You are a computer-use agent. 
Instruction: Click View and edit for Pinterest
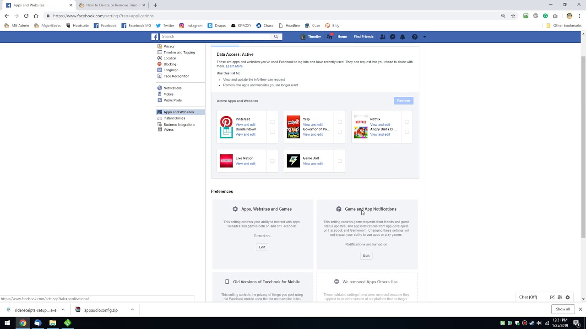(x=245, y=125)
